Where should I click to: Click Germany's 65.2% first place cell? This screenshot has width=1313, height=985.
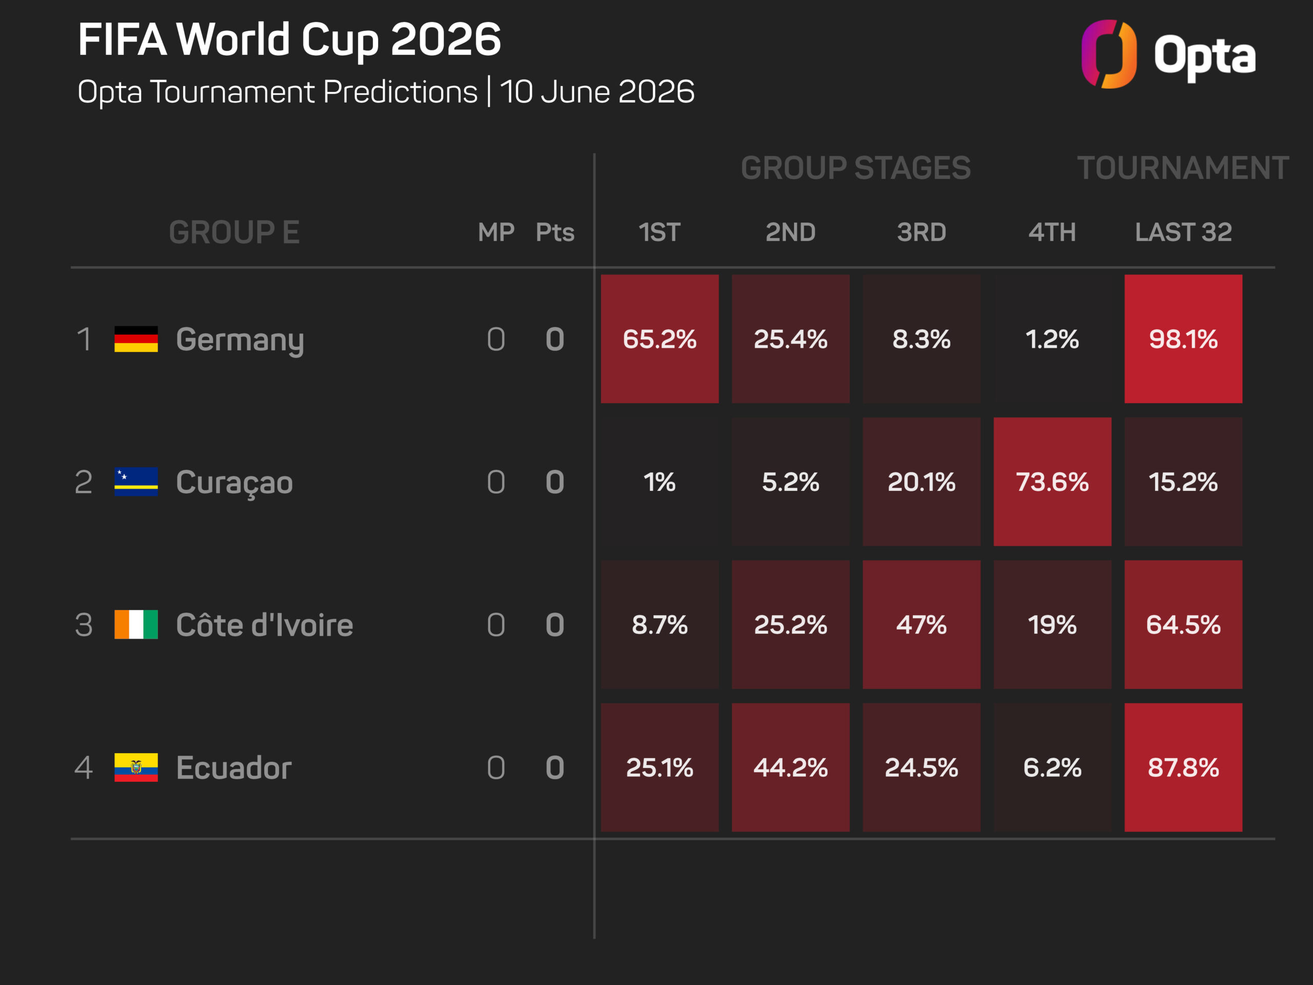tap(660, 339)
